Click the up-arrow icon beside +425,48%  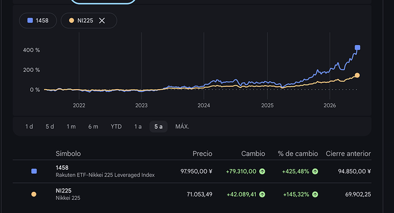315,171
